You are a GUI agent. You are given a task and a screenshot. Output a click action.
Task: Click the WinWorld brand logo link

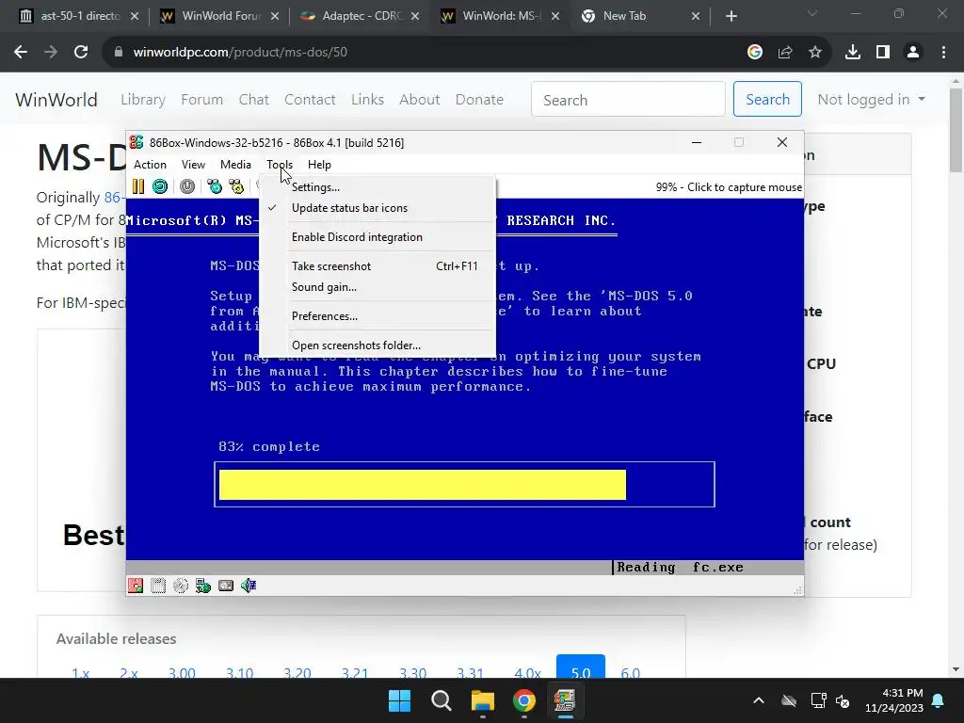(x=56, y=100)
